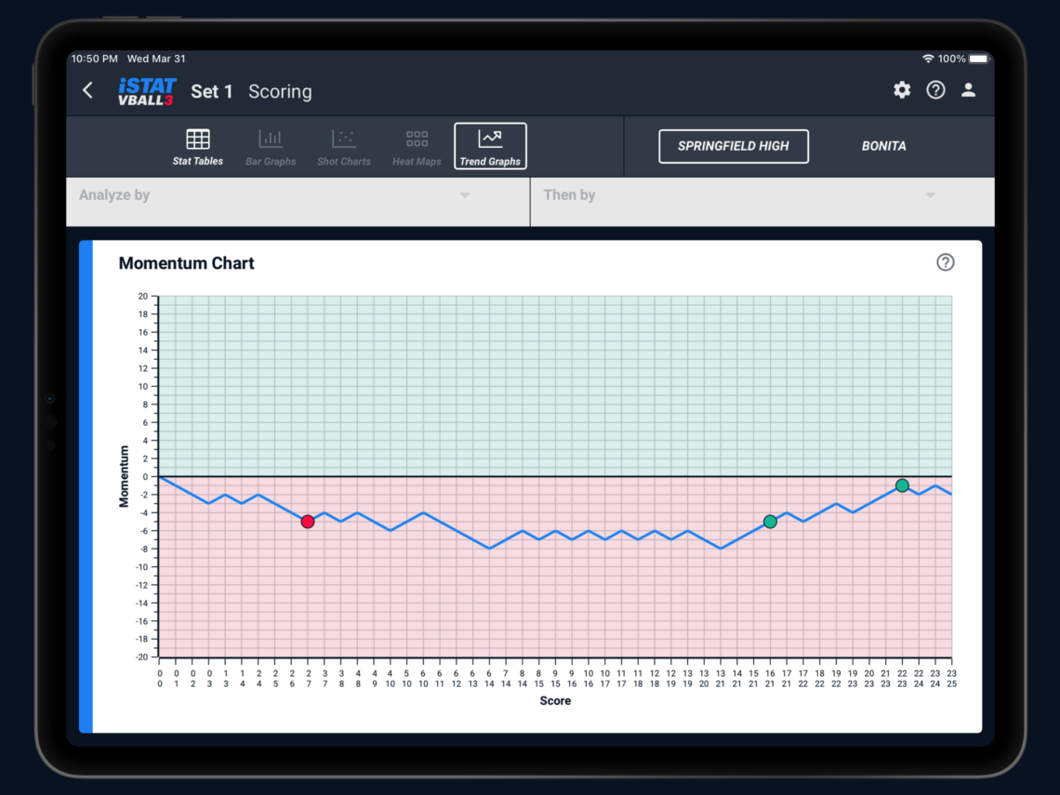
Task: Open the user profile icon
Action: (968, 90)
